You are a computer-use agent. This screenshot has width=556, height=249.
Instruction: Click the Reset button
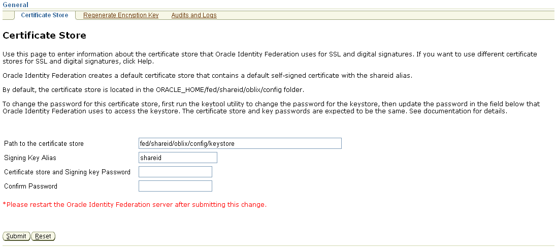click(x=43, y=236)
